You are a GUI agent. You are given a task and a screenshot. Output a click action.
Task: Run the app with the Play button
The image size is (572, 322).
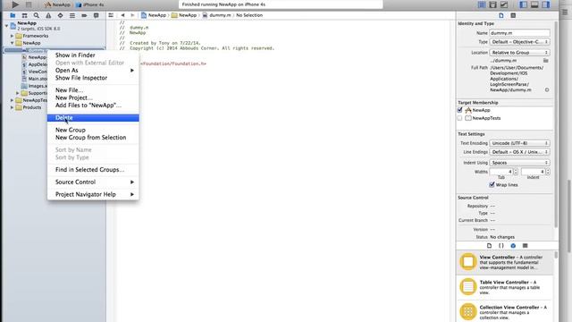point(15,4)
